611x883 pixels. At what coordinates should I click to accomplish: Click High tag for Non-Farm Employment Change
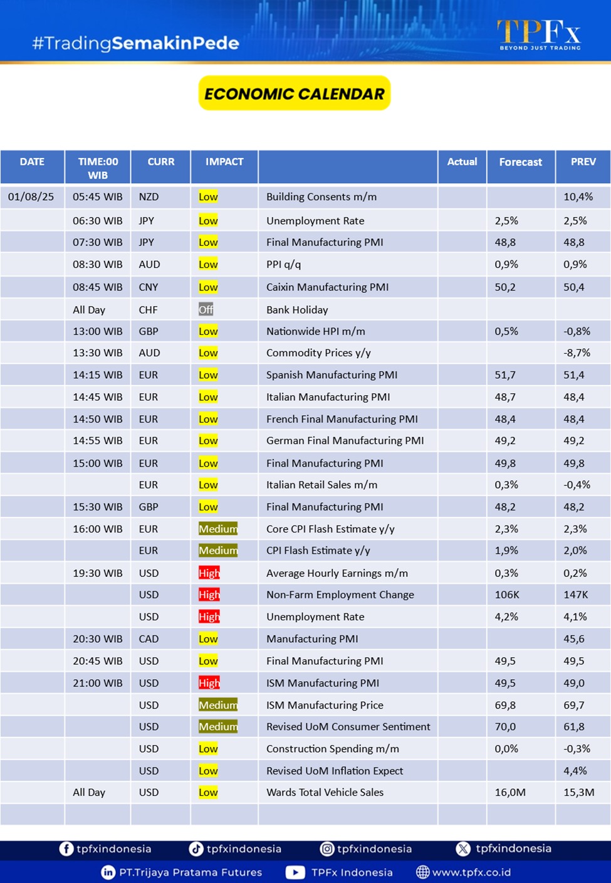click(209, 595)
